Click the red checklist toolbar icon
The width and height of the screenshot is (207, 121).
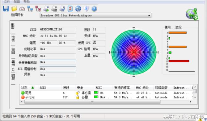point(70,9)
